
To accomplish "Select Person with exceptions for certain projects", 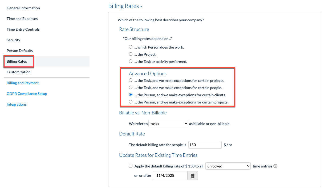I will coord(131,102).
